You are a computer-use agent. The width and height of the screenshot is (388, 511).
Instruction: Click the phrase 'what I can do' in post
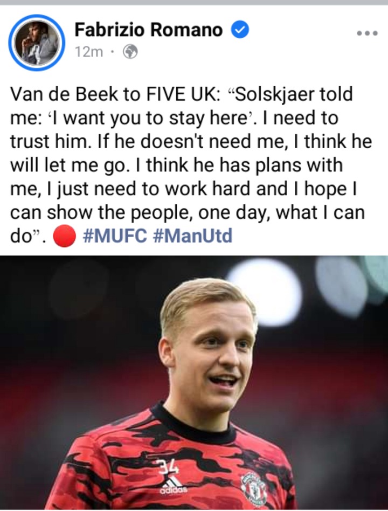188,224
